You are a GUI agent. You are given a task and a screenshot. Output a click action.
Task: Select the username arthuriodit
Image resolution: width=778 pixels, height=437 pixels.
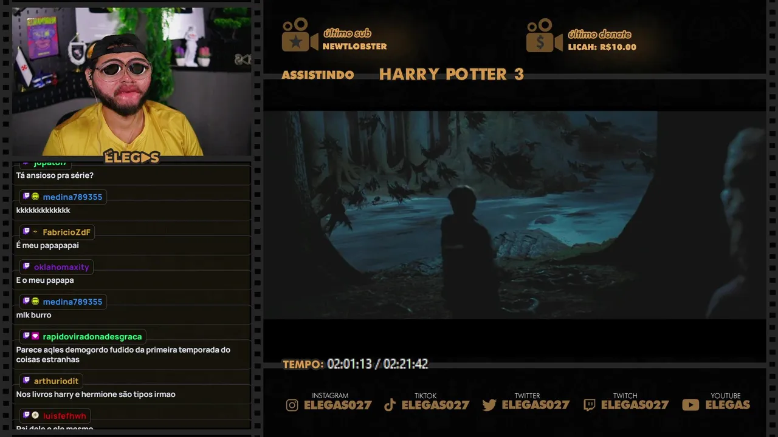[56, 381]
